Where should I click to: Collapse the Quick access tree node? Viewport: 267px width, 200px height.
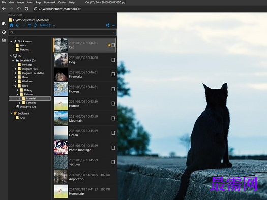click(11, 41)
